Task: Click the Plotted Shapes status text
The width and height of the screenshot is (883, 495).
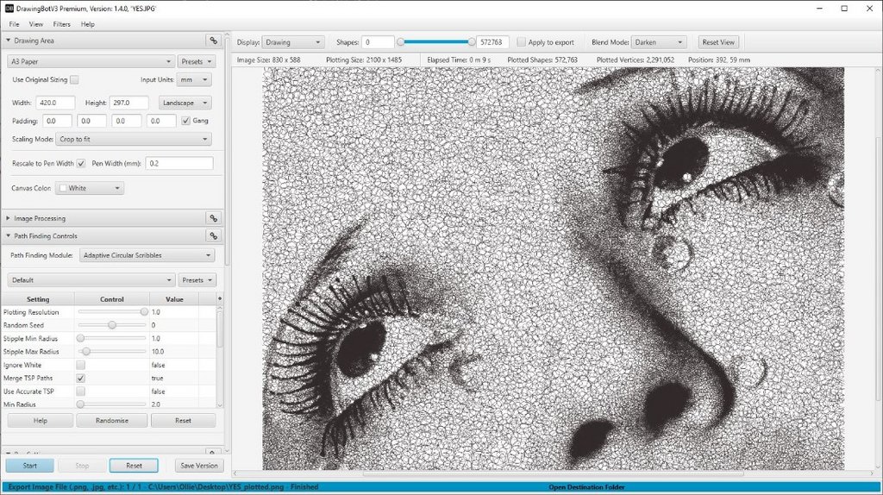Action: point(542,60)
